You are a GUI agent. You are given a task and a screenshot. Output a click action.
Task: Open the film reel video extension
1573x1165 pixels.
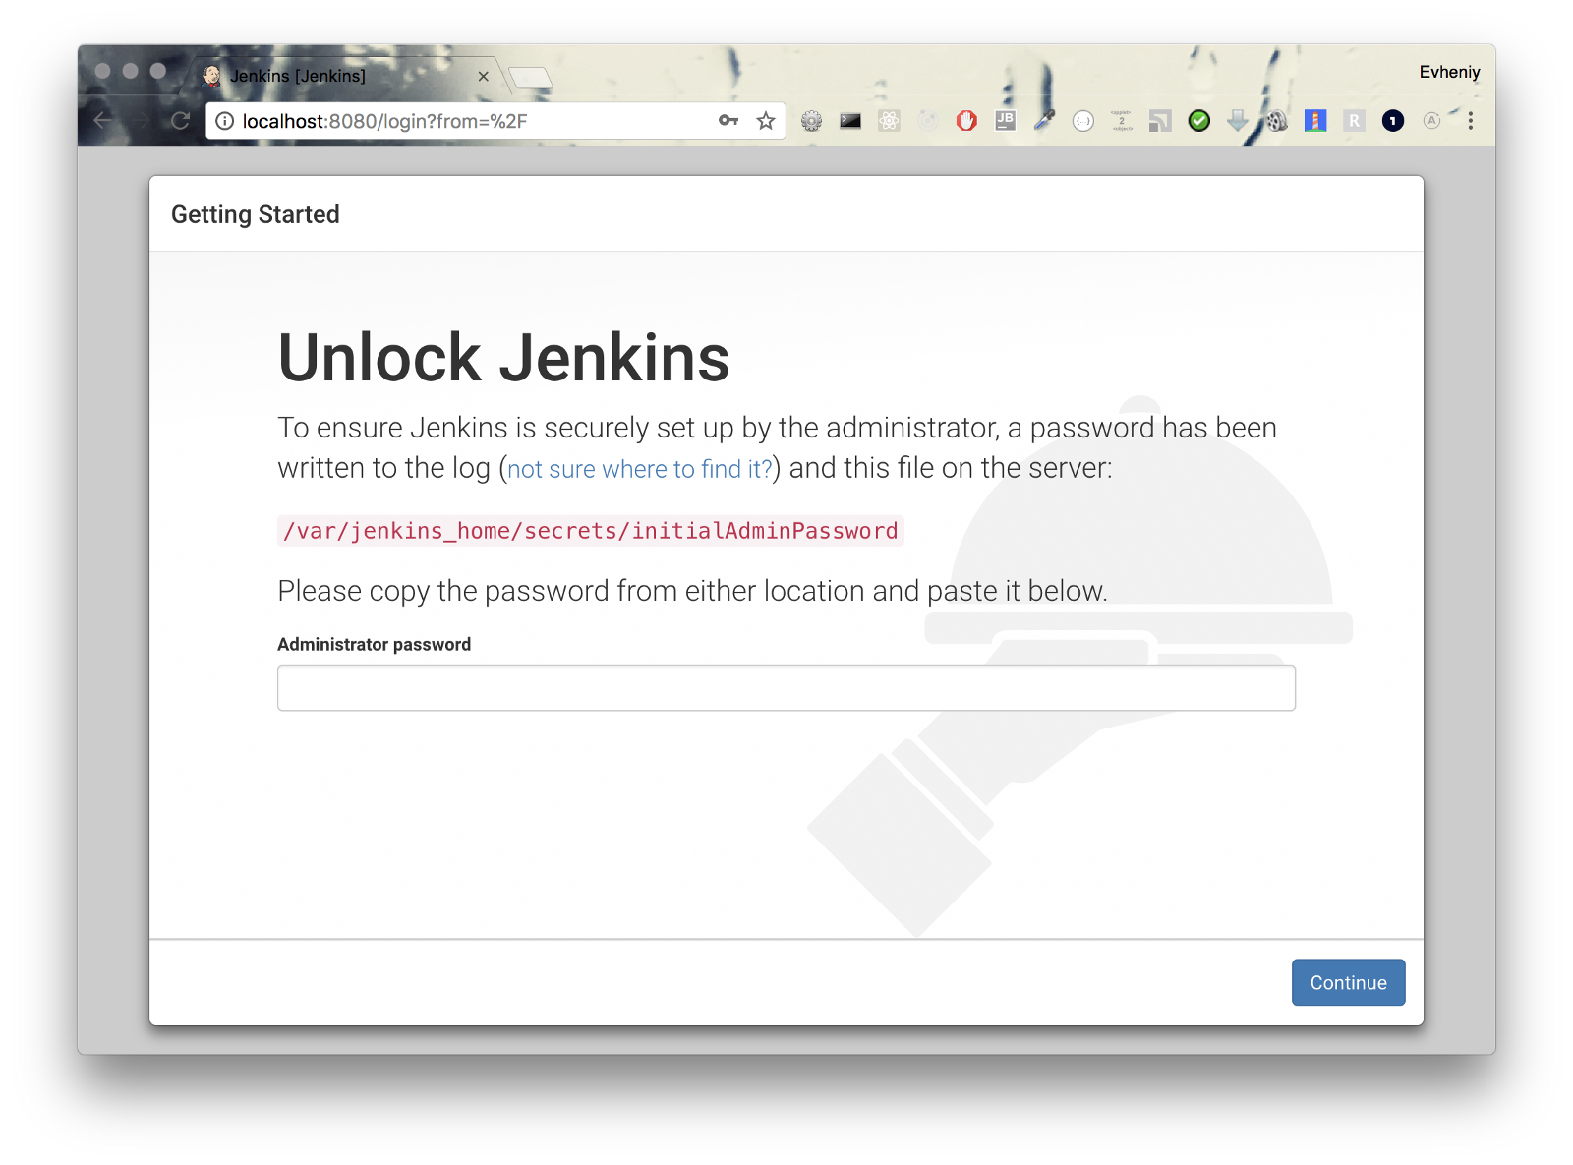[1276, 121]
